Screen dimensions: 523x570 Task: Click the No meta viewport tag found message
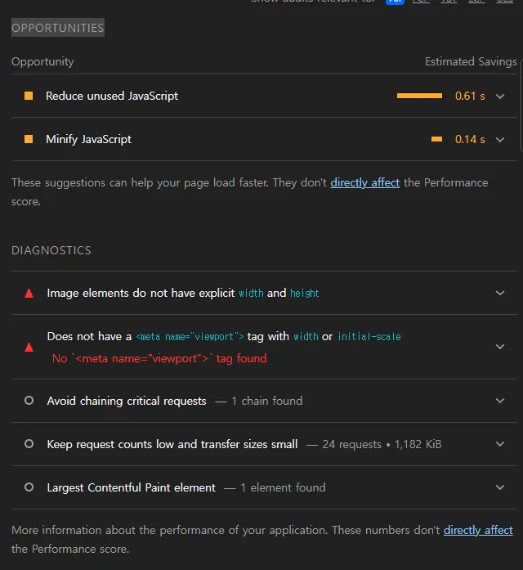[x=159, y=358]
